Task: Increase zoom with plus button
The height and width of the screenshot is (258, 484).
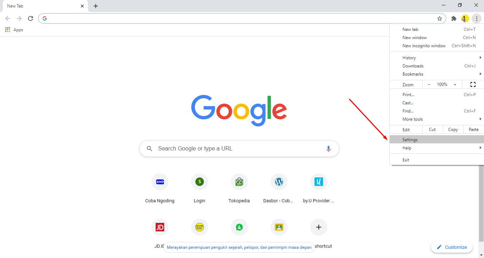Action: tap(455, 84)
